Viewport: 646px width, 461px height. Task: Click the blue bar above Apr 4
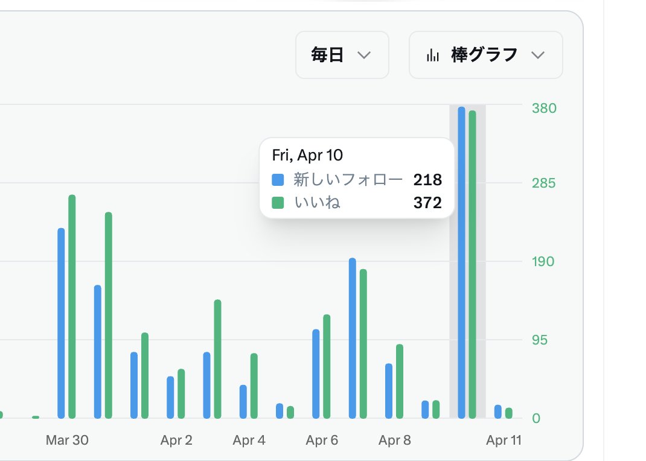tap(243, 402)
